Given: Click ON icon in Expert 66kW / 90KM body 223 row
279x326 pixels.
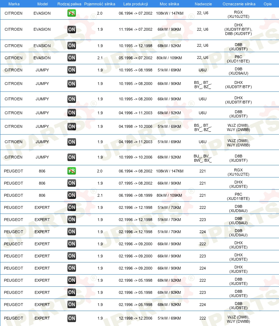Looking at the screenshot, I should (71, 256).
